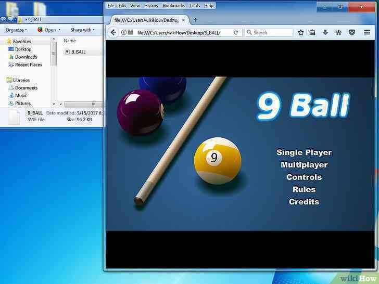Maximize the Firefox window
The image size is (379, 284).
[x=340, y=7]
